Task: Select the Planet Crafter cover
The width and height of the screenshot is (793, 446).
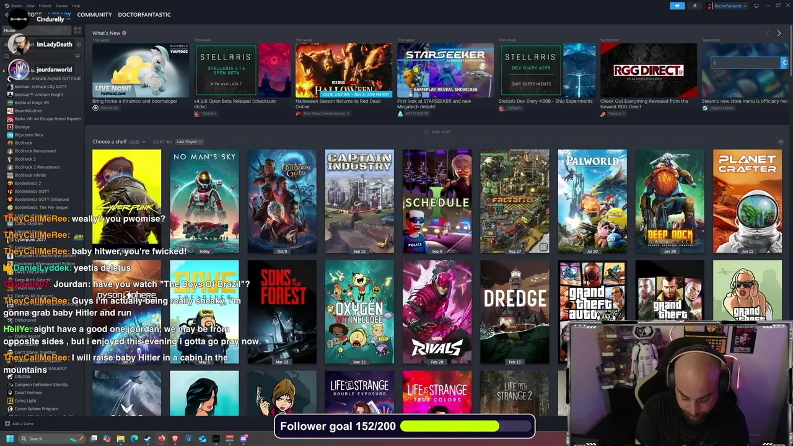Action: point(747,201)
